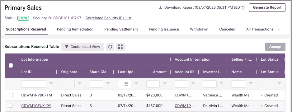Open the Account ID column filter icon
The width and height of the screenshot is (292, 112).
pyautogui.click(x=193, y=84)
